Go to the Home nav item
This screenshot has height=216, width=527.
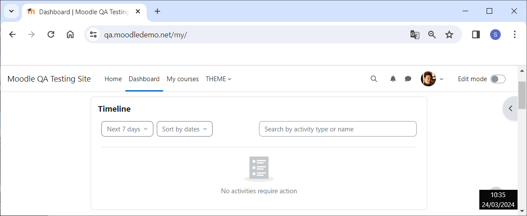click(x=113, y=79)
